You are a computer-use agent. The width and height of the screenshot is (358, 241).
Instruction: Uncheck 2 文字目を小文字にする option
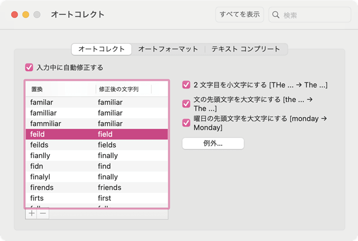tap(186, 85)
